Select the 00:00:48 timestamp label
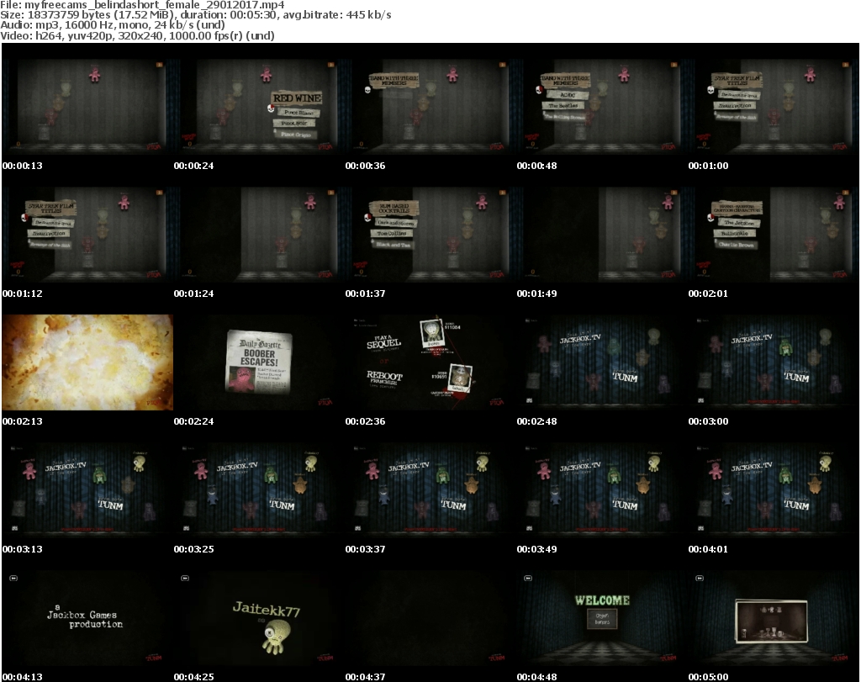 (536, 166)
